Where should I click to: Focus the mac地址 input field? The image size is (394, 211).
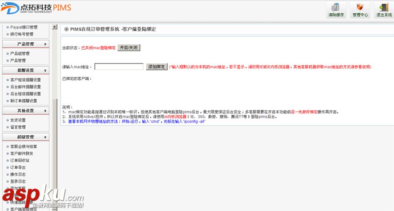119,66
